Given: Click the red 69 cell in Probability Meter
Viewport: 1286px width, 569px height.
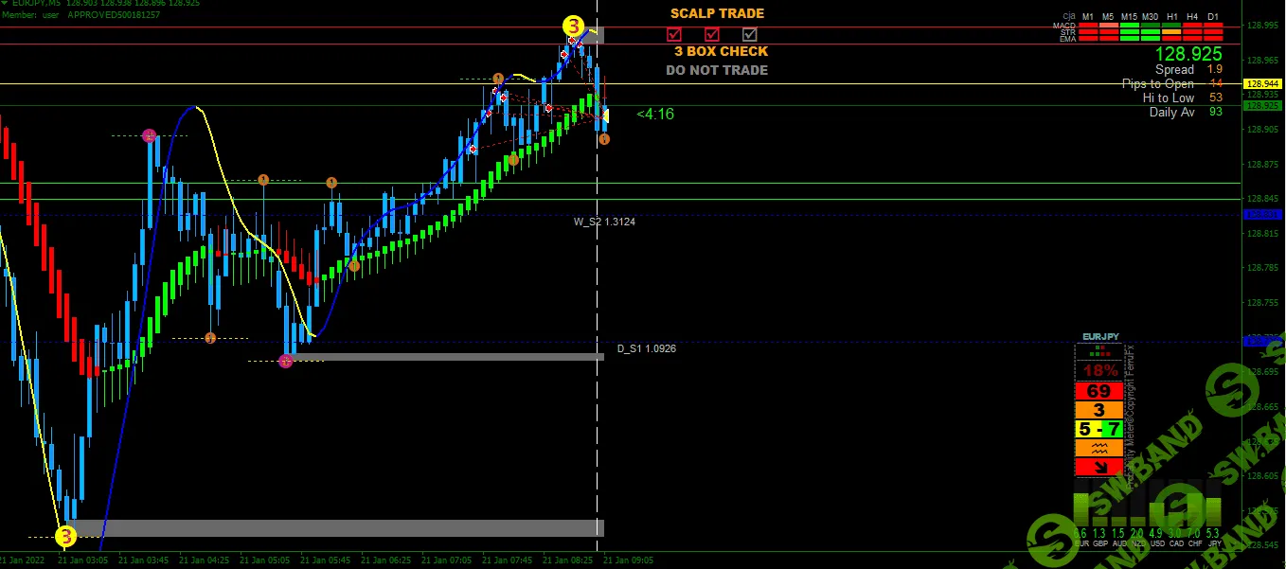Looking at the screenshot, I should pyautogui.click(x=1098, y=391).
